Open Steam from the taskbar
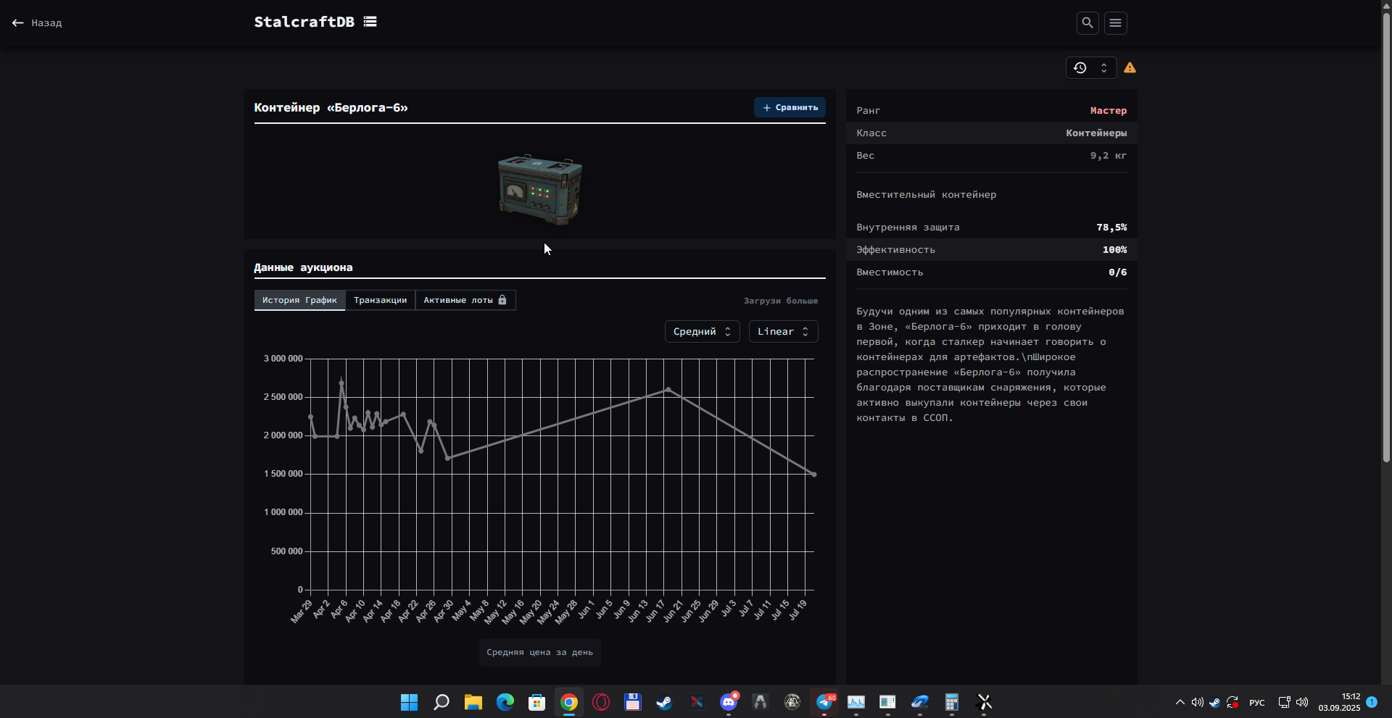 [664, 702]
